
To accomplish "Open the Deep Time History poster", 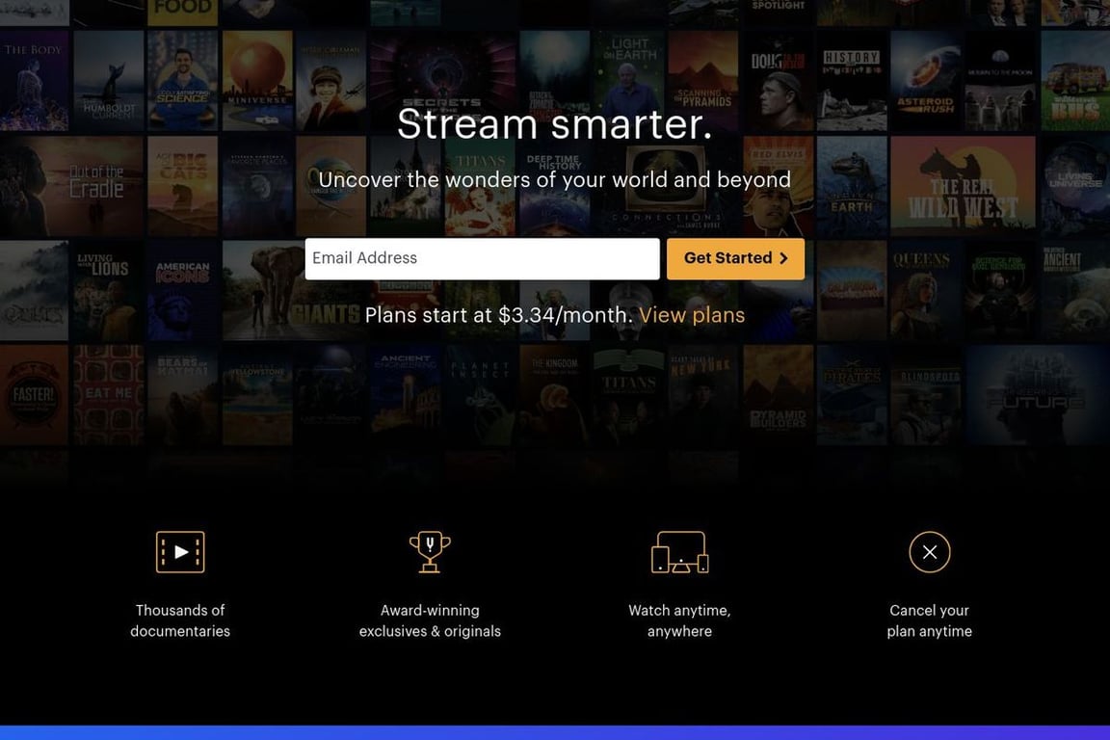I will coord(554,186).
